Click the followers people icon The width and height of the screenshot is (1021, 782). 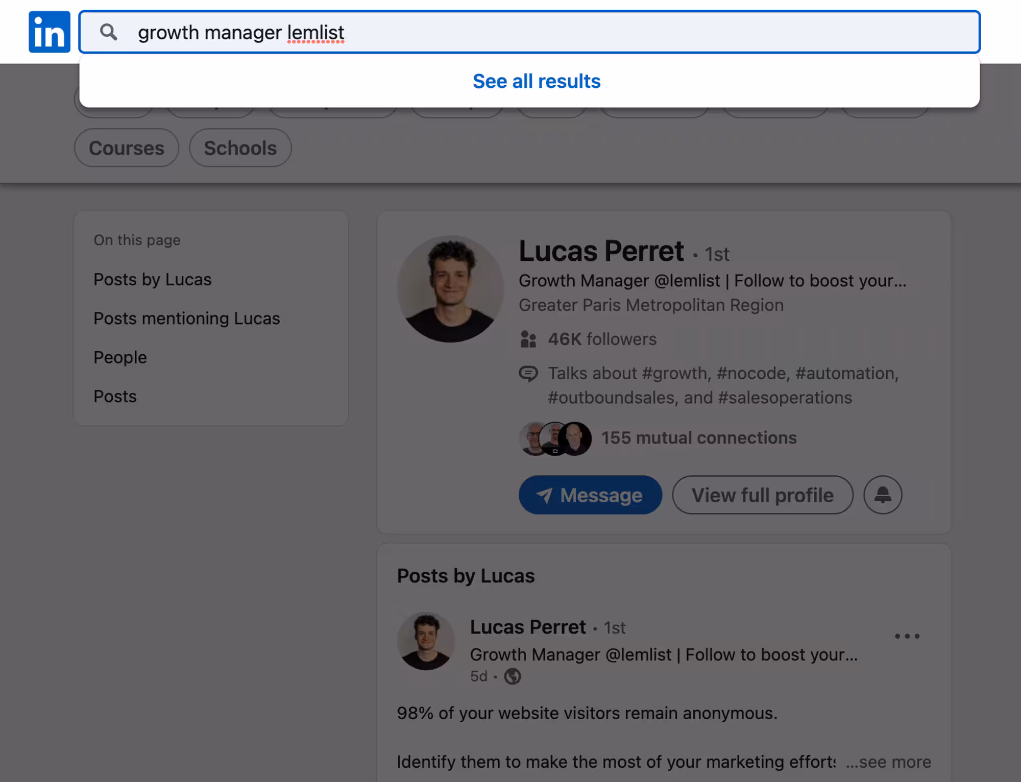coord(528,339)
